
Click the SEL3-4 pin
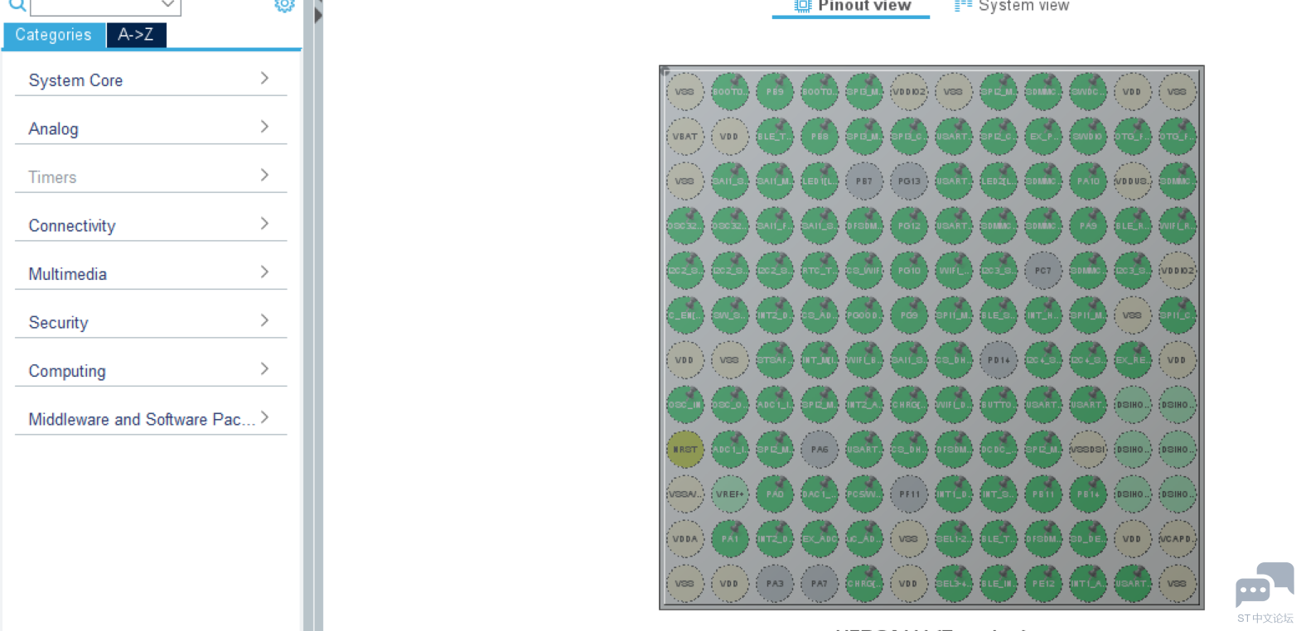(x=954, y=584)
